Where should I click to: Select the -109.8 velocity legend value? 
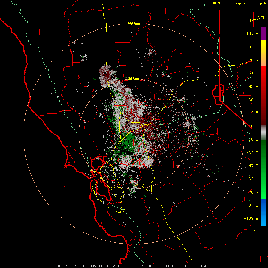point(251,219)
